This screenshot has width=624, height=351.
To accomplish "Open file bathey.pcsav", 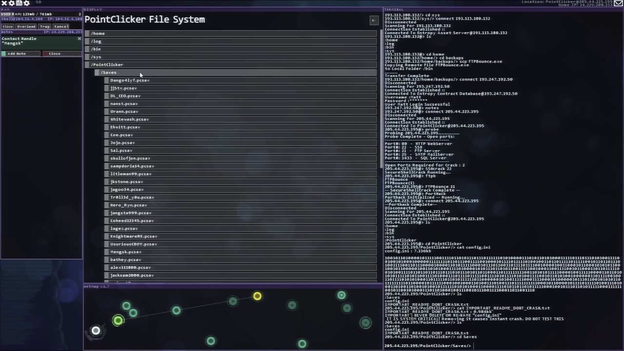I will 240,260.
